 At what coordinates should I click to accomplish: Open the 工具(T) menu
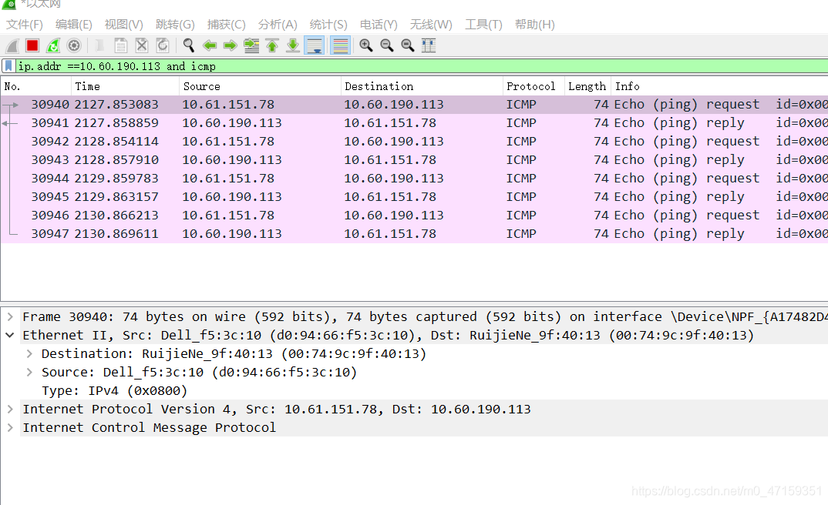click(x=483, y=25)
